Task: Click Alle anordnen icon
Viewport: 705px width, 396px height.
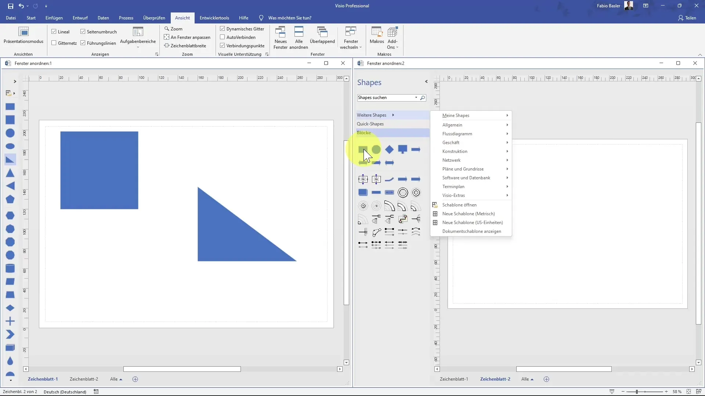Action: pyautogui.click(x=299, y=38)
